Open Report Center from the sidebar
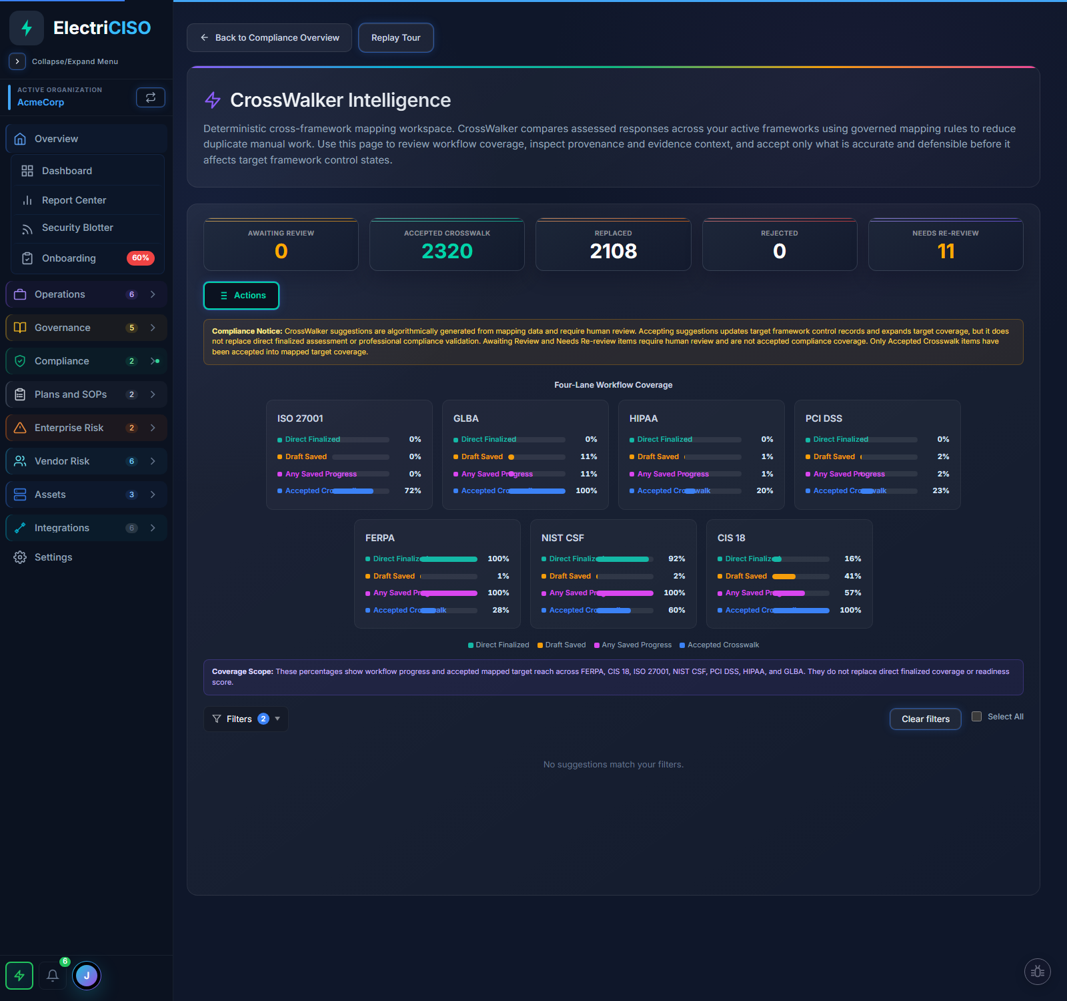Screen dimensions: 1067x1001 (x=87, y=200)
